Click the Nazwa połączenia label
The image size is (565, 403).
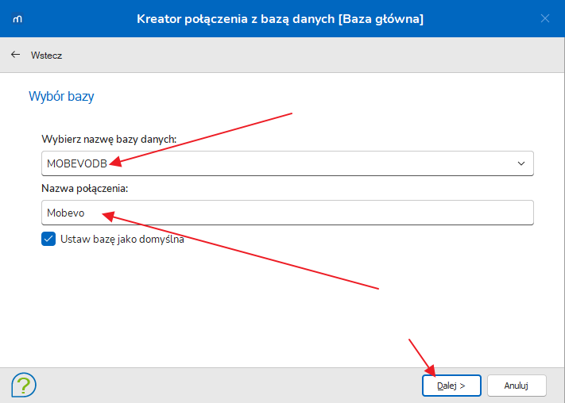pos(85,189)
